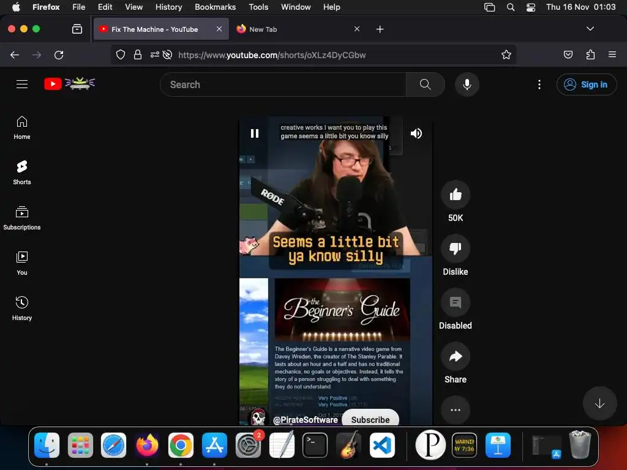627x470 pixels.
Task: Launch Finder from the Dock
Action: pos(47,445)
